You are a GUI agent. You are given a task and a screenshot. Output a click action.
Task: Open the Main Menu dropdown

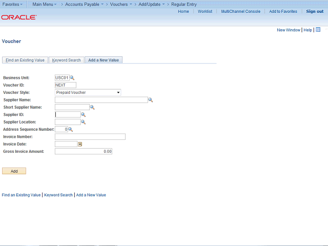click(45, 4)
